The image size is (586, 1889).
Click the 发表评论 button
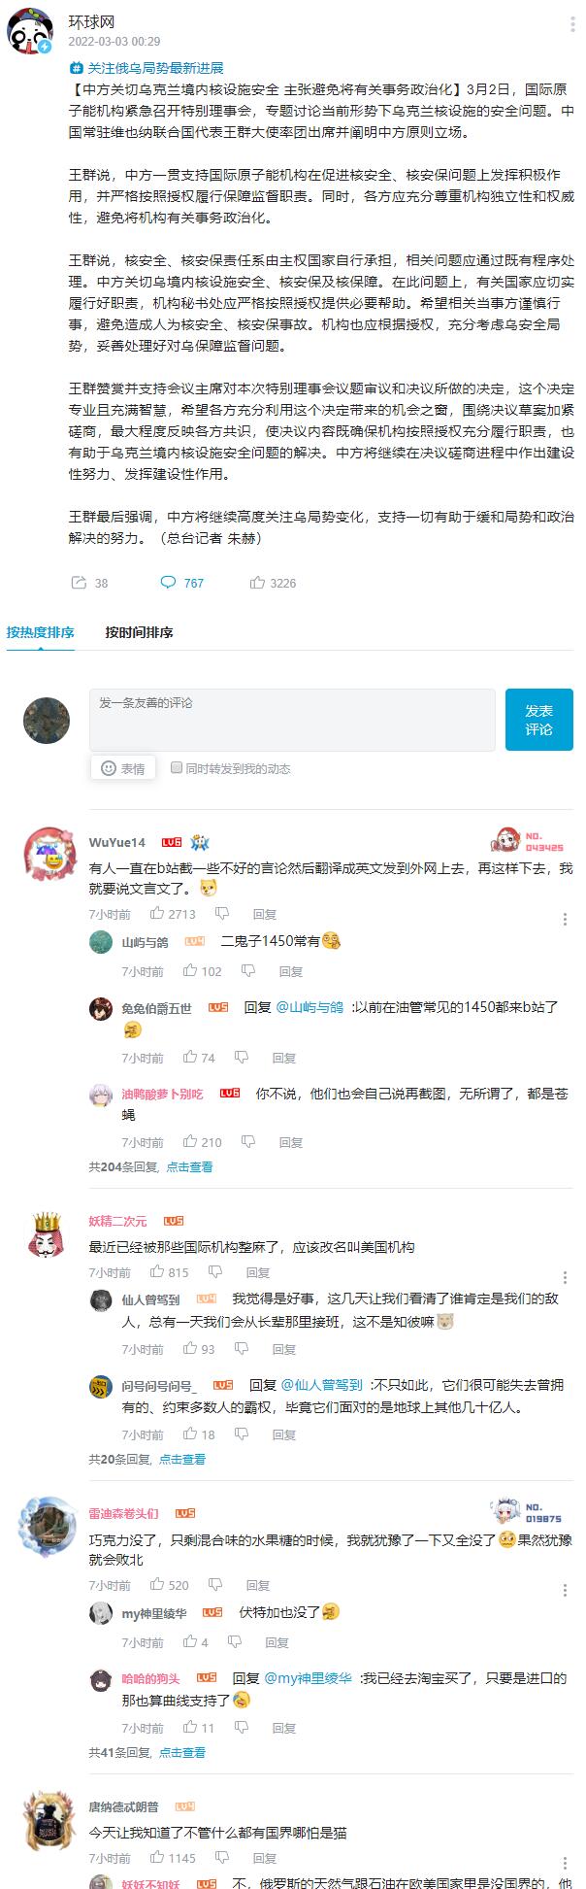click(x=539, y=720)
